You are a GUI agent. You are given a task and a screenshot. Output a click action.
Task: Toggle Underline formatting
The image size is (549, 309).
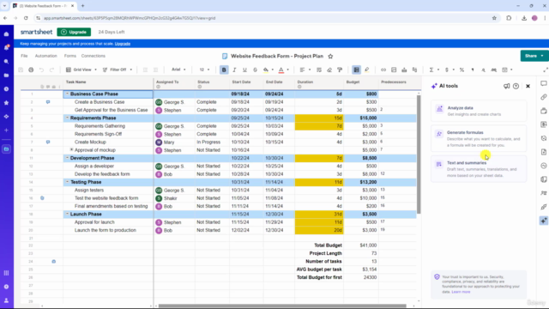pyautogui.click(x=244, y=70)
